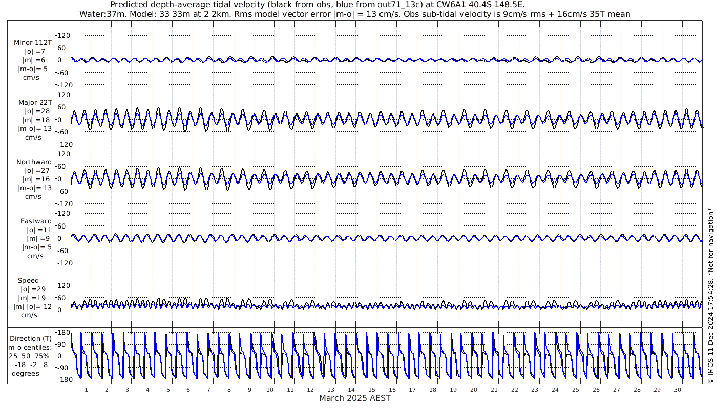The height and width of the screenshot is (409, 717).
Task: Click the 'cm/s' unit under the Speed panel
Action: [x=29, y=315]
